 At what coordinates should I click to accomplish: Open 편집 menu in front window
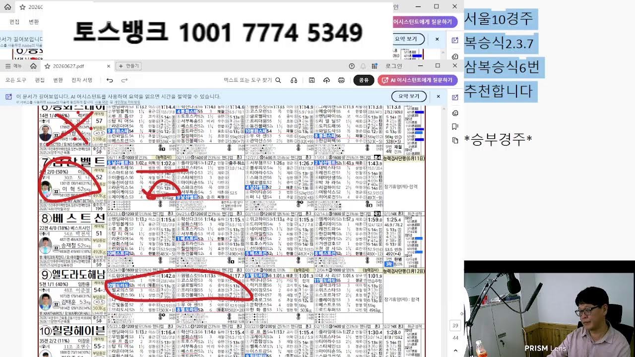(x=40, y=80)
